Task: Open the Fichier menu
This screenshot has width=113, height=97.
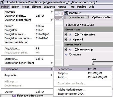Action: 5,7
